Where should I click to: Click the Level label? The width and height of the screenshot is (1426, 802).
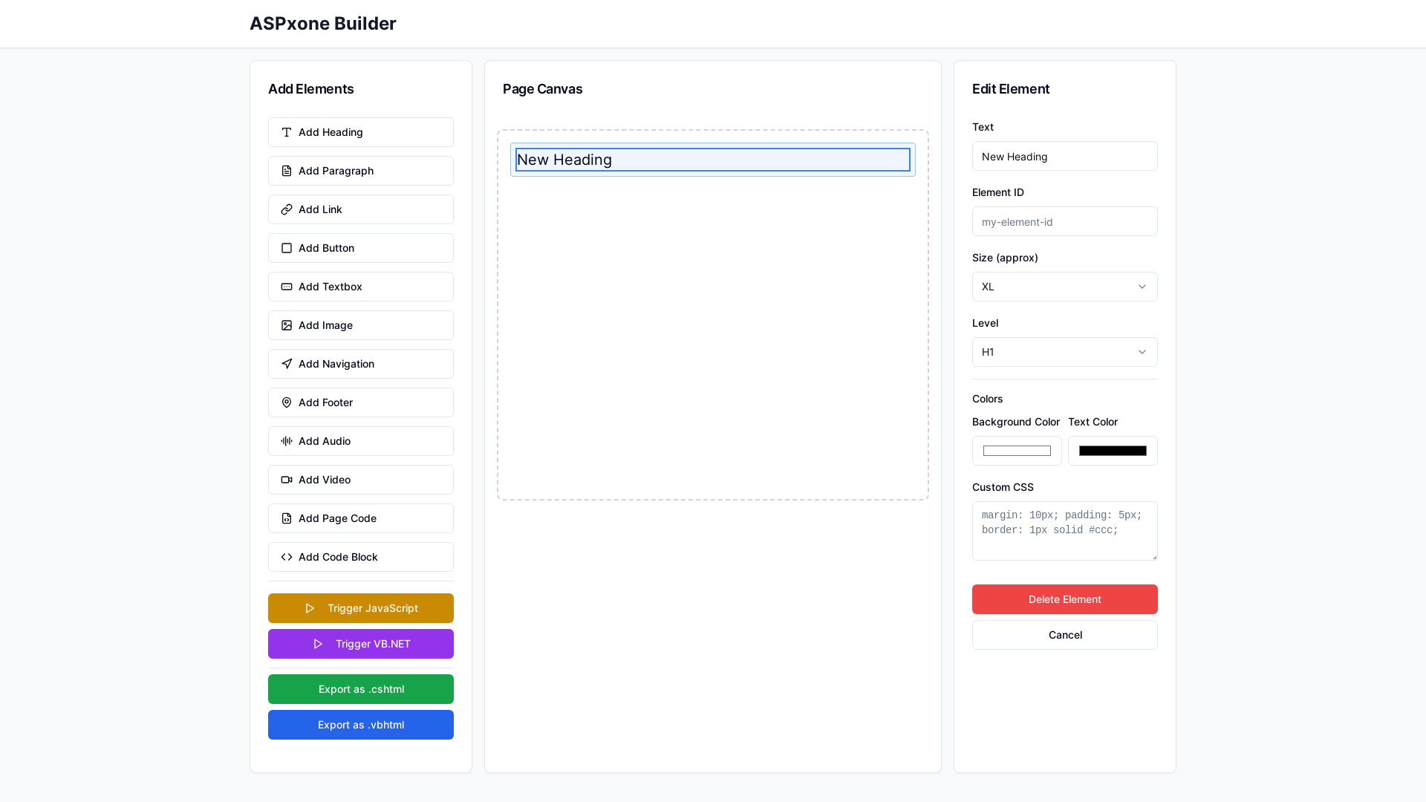(985, 323)
